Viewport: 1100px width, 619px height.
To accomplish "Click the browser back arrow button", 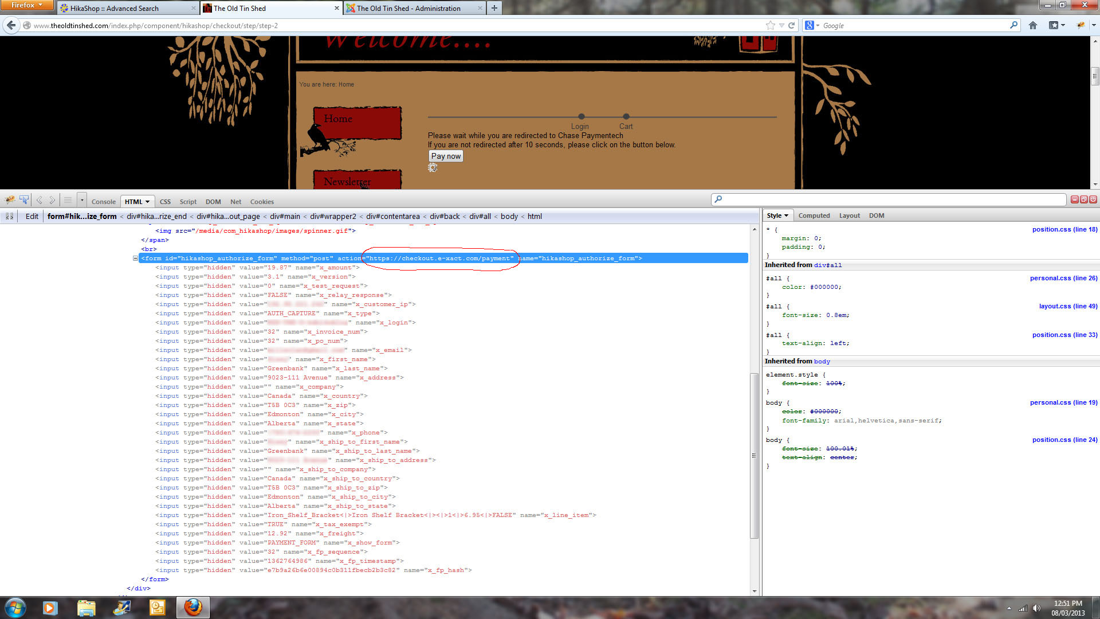I will 11,25.
